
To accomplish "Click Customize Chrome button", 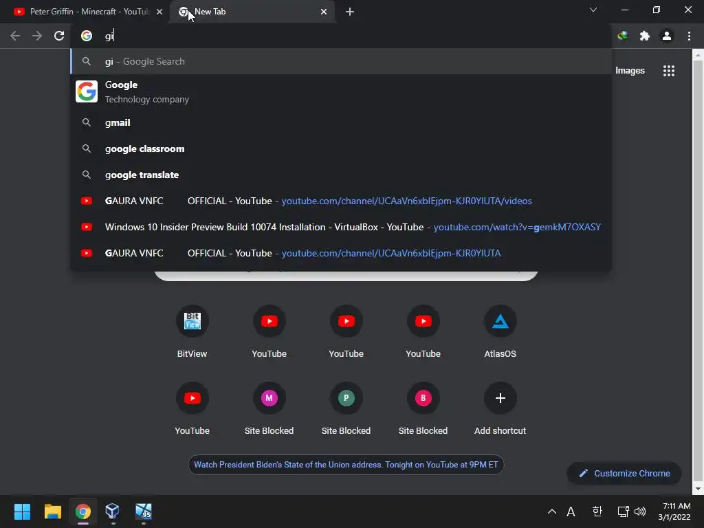I will coord(624,473).
